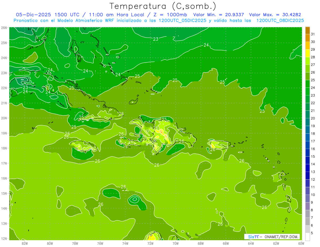Screen dimensions: 320x247
Task: Click the 'Z = 1000mb' level text
Action: coord(170,15)
